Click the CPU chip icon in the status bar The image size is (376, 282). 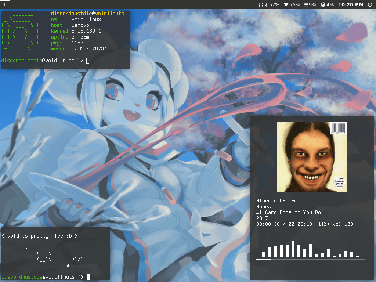(322, 5)
